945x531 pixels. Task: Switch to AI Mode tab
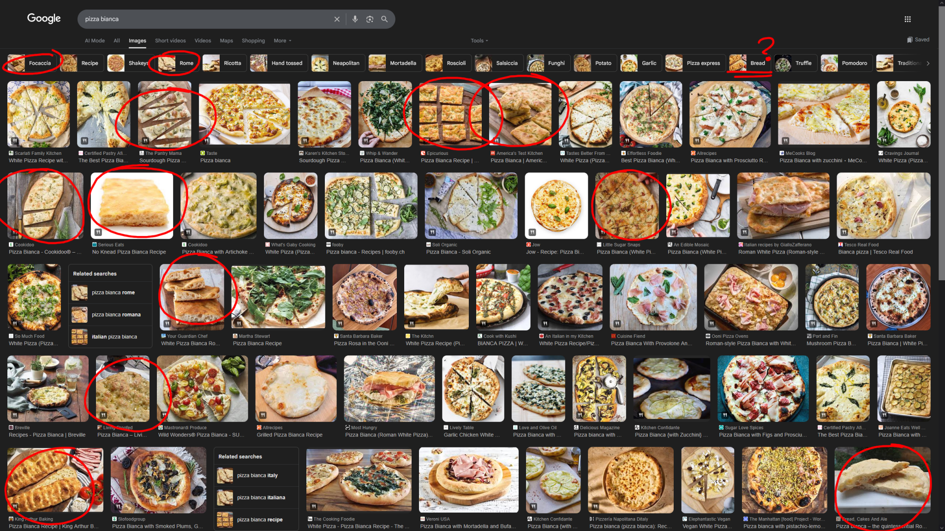pos(95,41)
